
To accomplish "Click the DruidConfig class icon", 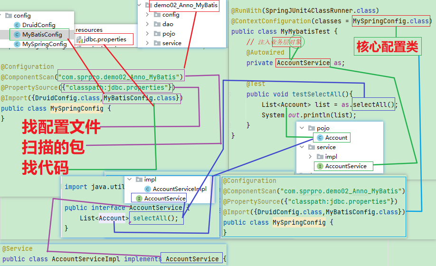I will (17, 25).
